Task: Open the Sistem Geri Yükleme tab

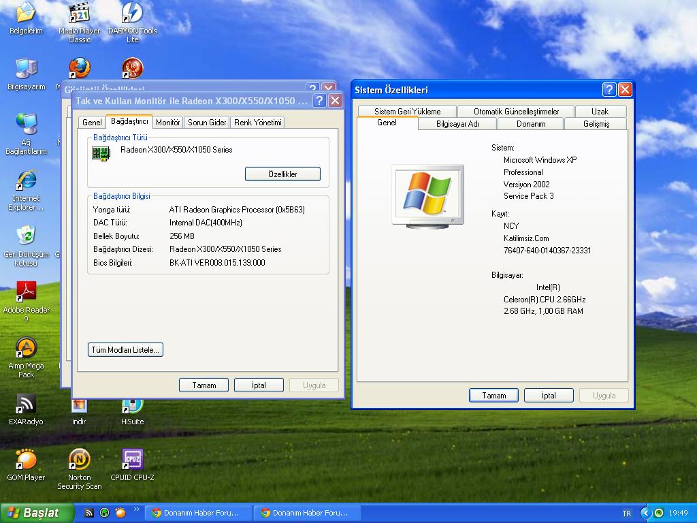Action: click(407, 111)
